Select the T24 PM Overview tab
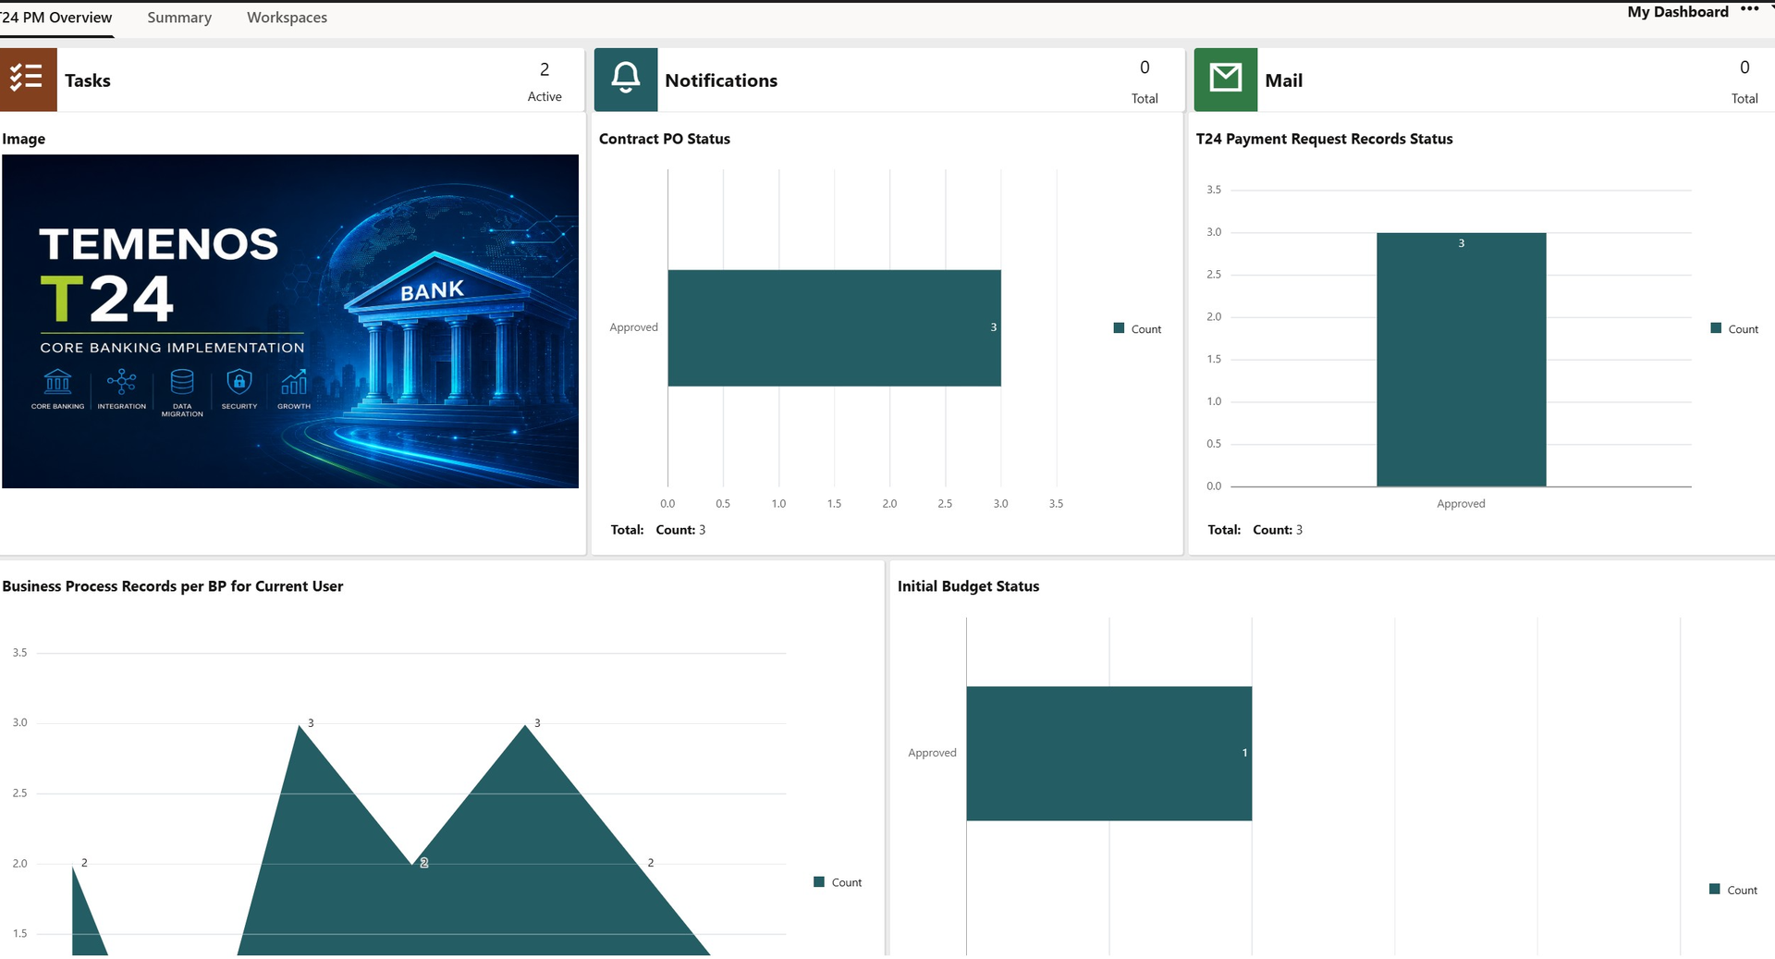The image size is (1775, 959). (56, 18)
